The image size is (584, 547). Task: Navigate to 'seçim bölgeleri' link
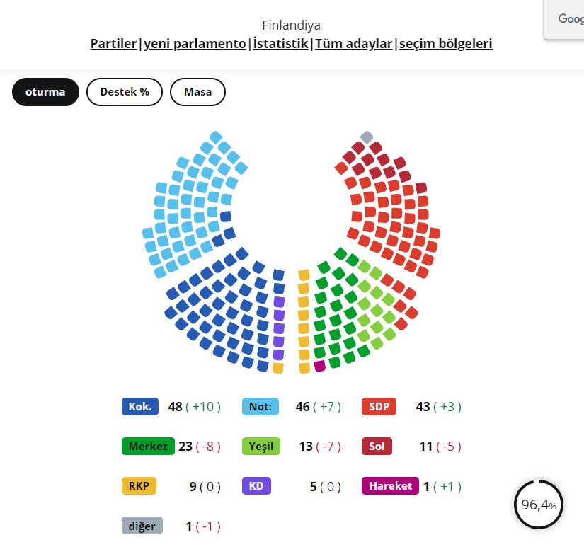click(x=446, y=44)
